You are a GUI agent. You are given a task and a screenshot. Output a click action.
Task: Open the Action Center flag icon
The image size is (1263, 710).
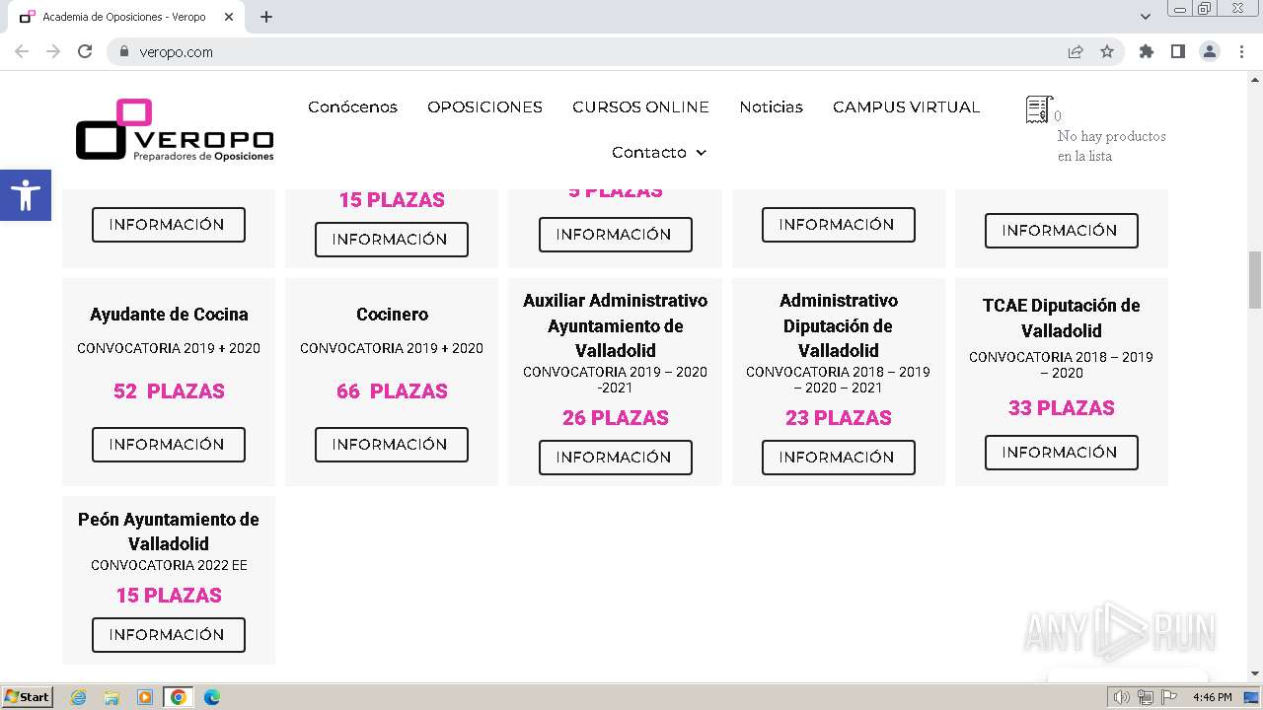tap(1169, 697)
